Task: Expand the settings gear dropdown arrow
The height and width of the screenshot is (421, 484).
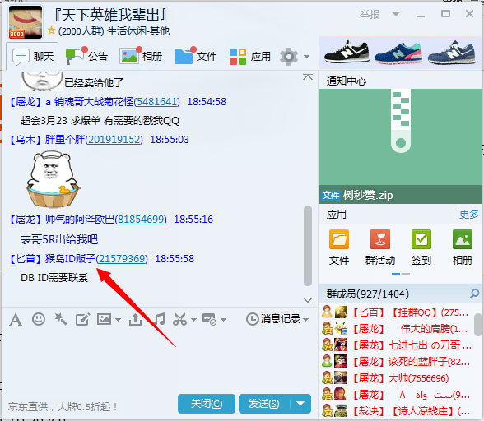Action: click(x=306, y=57)
